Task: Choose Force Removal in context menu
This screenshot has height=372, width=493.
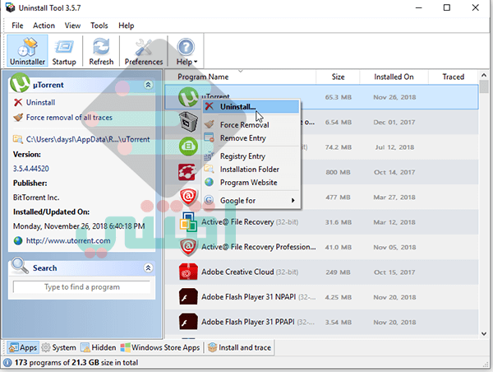Action: (251, 125)
